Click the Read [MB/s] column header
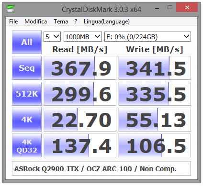The image size is (203, 186). point(80,49)
